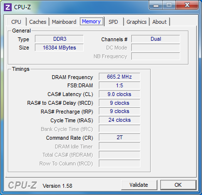The image size is (202, 195).
Task: Click the empty DC Mode field
Action: pos(155,48)
